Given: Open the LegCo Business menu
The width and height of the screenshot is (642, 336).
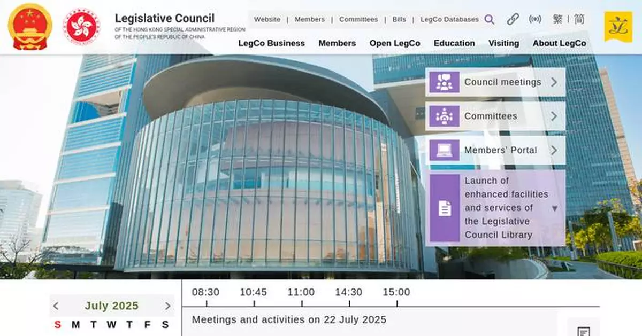Looking at the screenshot, I should click(272, 43).
